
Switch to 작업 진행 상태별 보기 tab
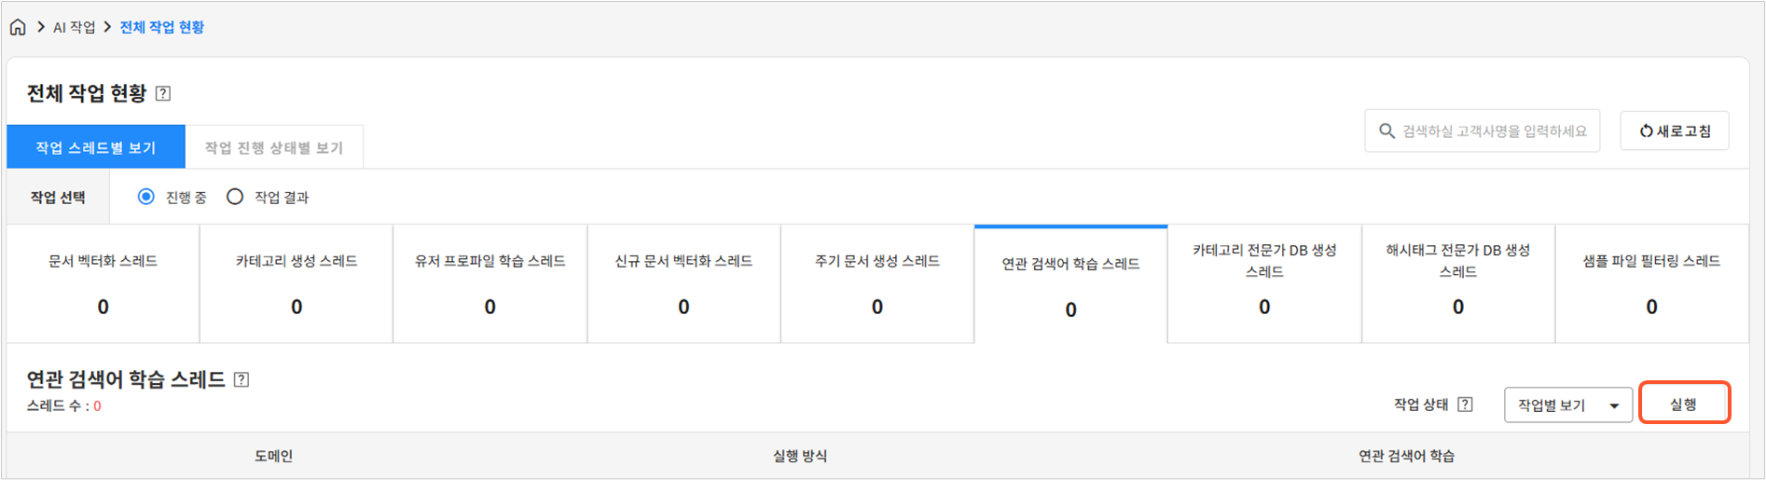click(274, 147)
